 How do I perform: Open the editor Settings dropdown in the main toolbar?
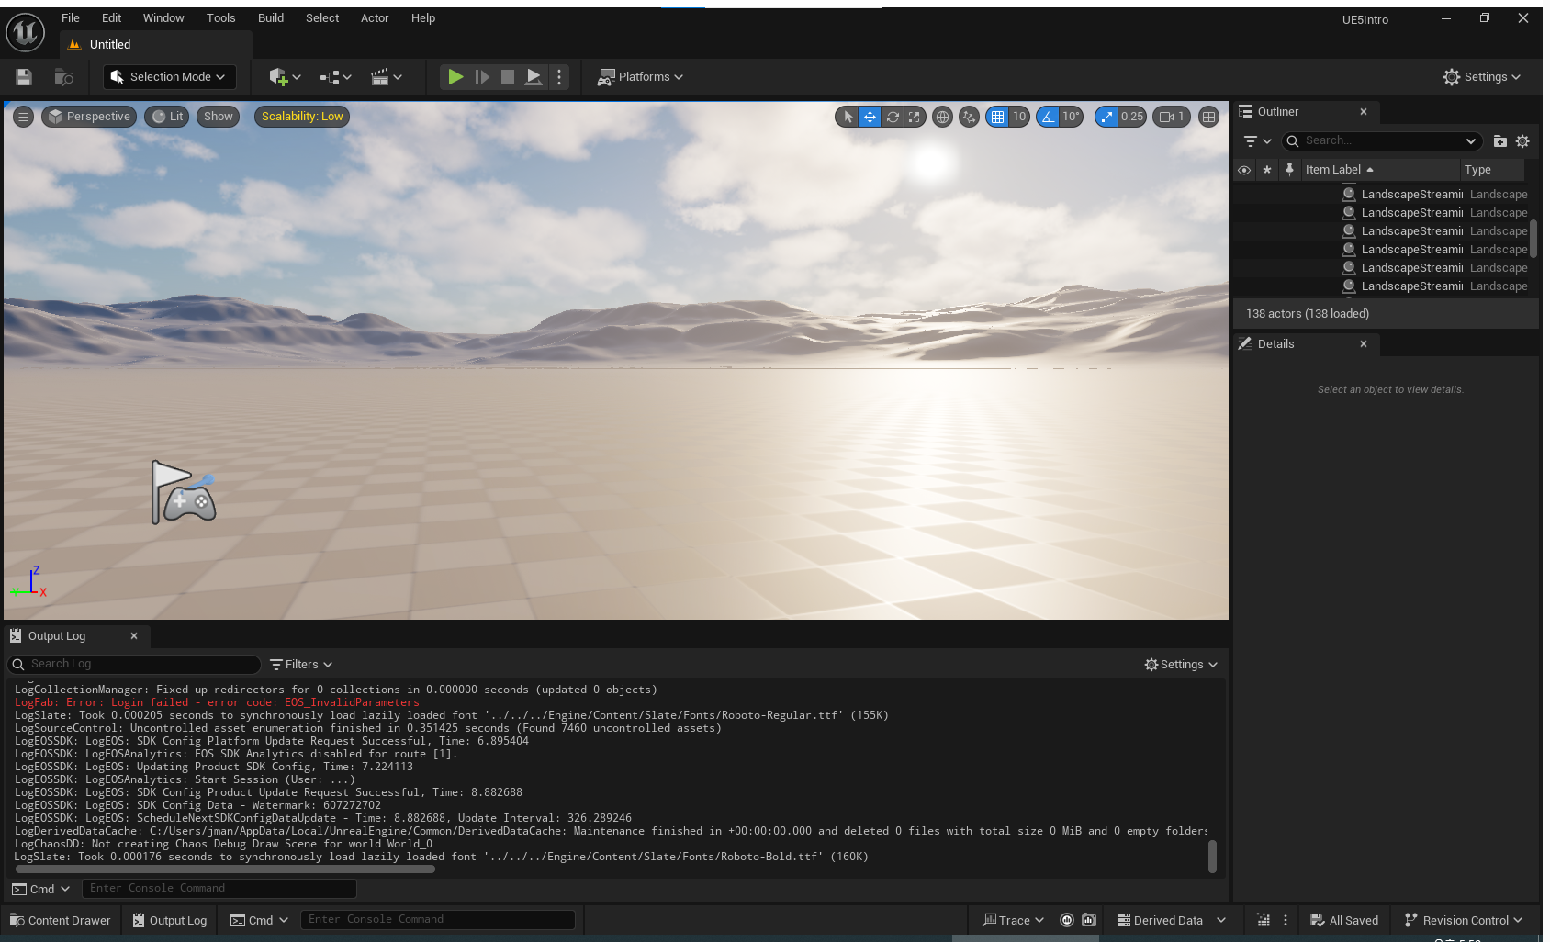(x=1482, y=77)
